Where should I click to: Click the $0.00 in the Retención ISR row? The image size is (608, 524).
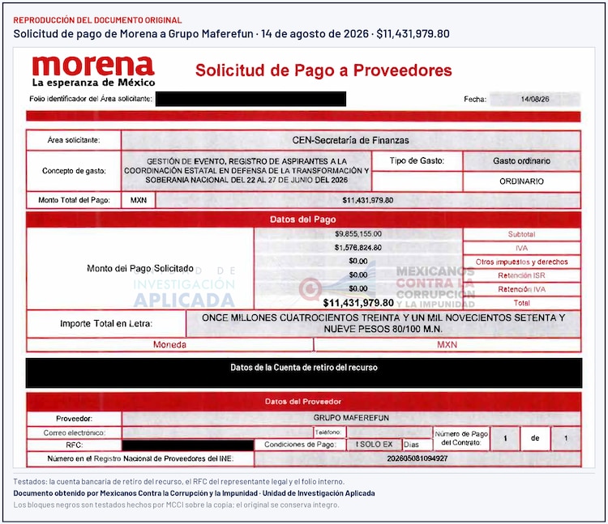358,275
